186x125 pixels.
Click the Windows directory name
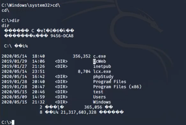coord(102,102)
